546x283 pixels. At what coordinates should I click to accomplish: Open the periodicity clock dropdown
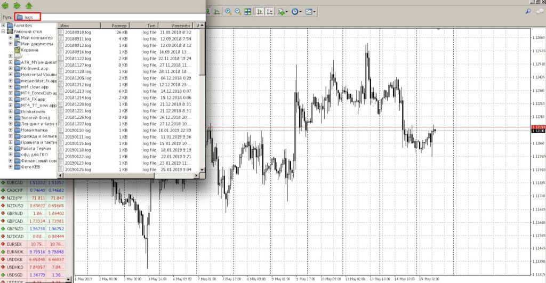[x=296, y=11]
